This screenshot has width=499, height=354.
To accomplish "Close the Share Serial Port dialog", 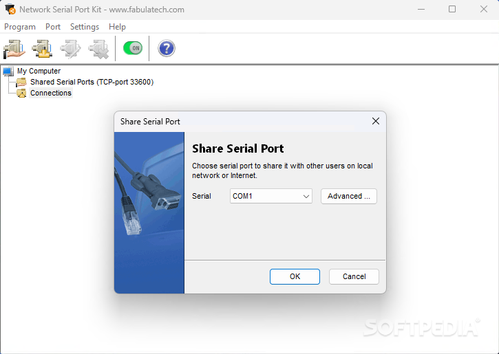I will point(376,121).
